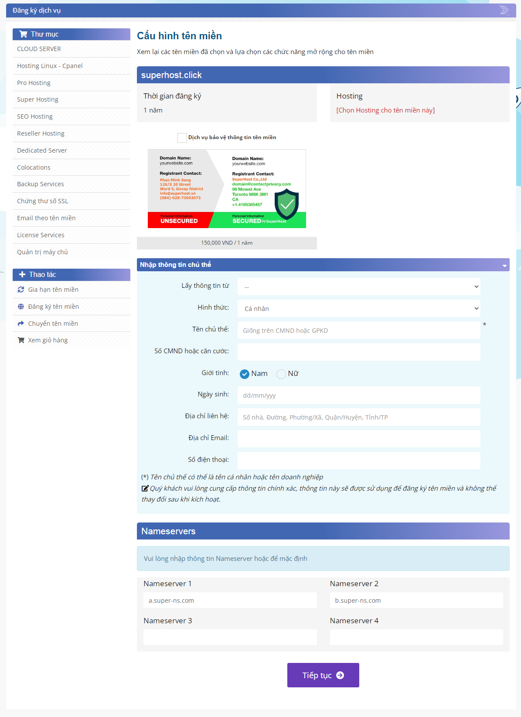
Task: Open CLOUD SERVER in the sidebar menu
Action: click(39, 49)
